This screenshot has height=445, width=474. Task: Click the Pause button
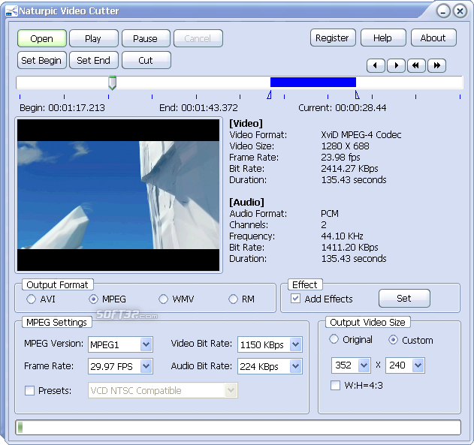point(146,38)
